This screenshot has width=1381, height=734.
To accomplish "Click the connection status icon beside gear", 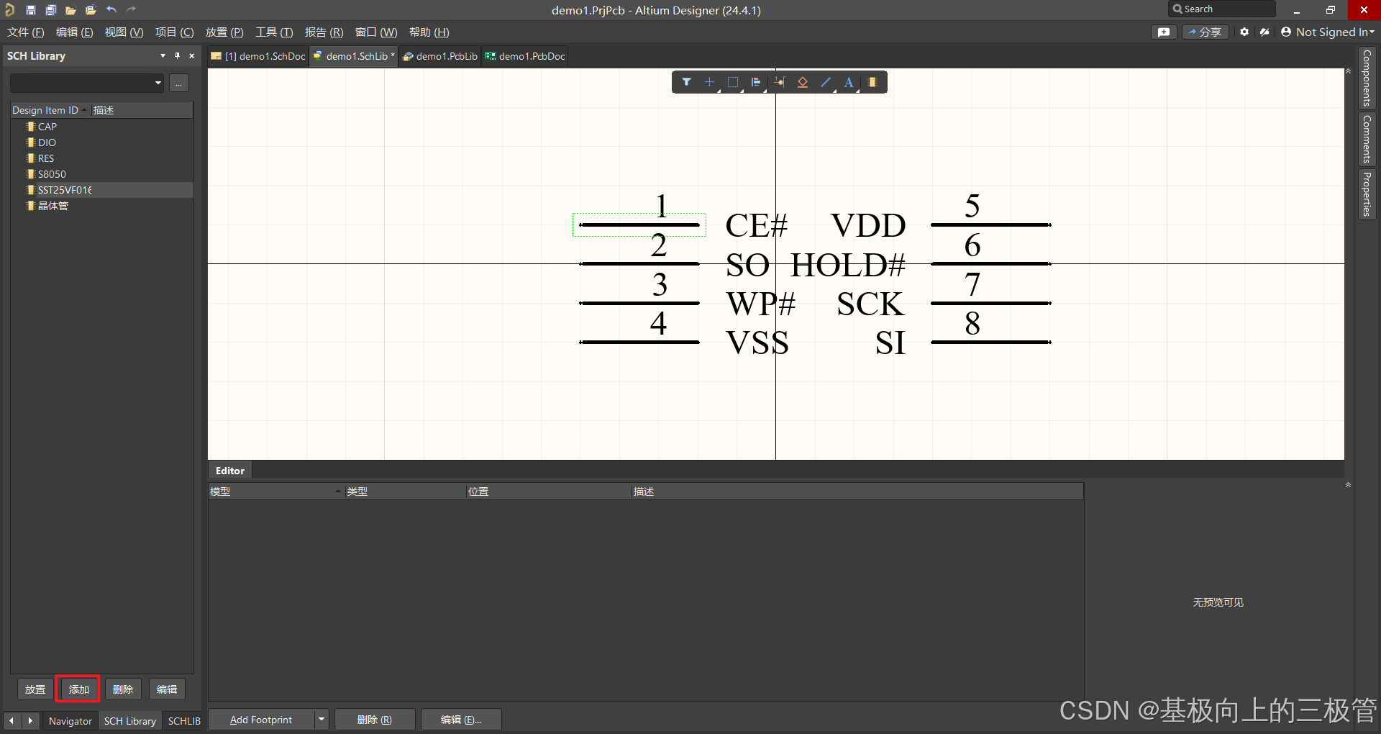I will (x=1264, y=32).
